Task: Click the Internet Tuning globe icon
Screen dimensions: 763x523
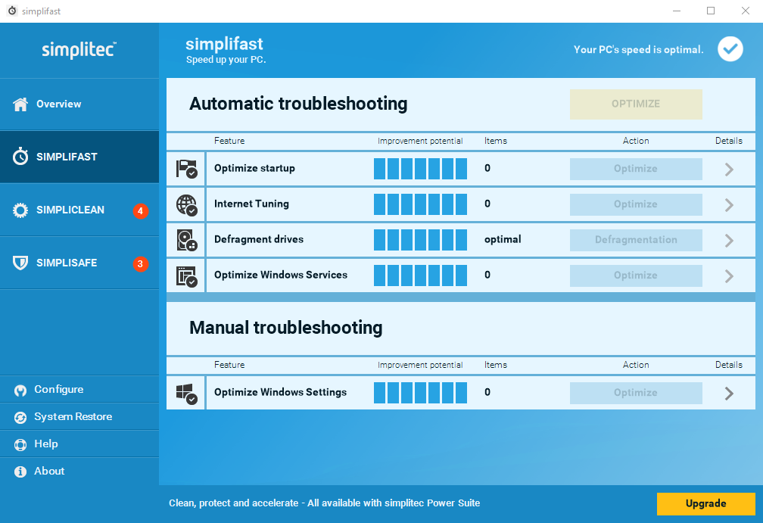Action: 186,204
